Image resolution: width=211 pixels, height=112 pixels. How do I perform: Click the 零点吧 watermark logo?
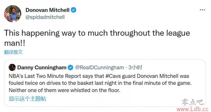(x=192, y=102)
